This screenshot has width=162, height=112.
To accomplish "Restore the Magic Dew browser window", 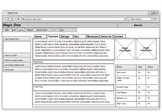I will pos(153,13).
